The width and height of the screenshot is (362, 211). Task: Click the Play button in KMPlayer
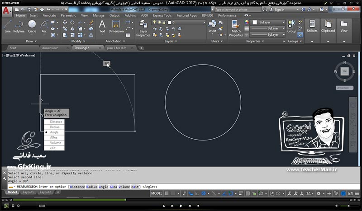point(181,206)
